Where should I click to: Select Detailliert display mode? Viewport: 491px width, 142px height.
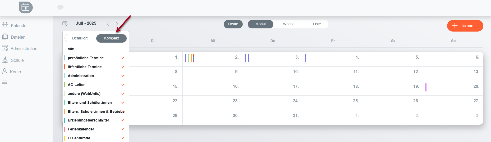[80, 38]
